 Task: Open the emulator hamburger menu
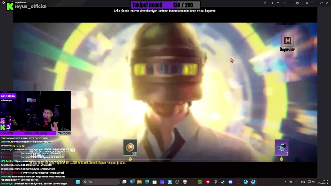pyautogui.click(x=312, y=3)
